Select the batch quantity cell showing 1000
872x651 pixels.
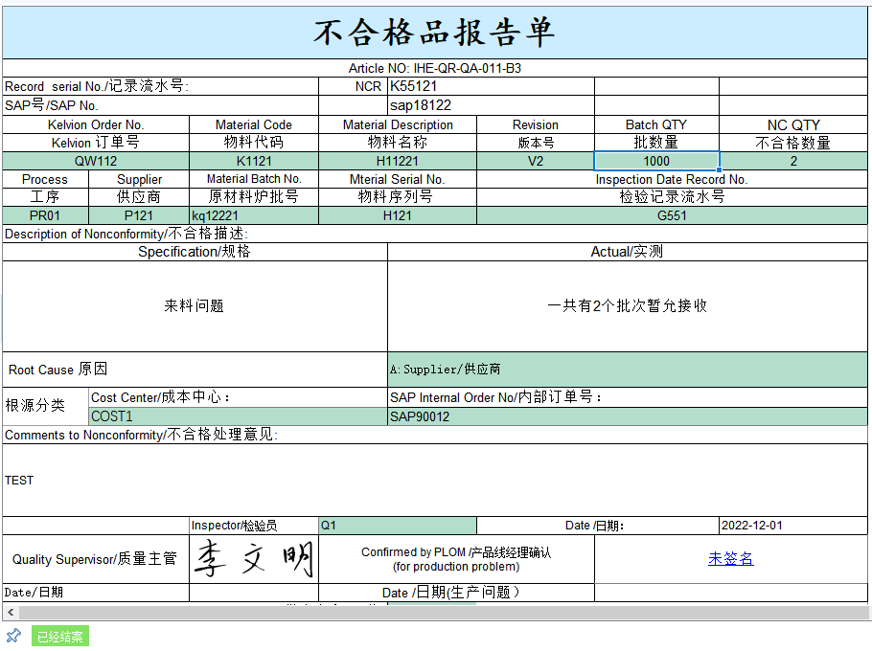(x=656, y=161)
